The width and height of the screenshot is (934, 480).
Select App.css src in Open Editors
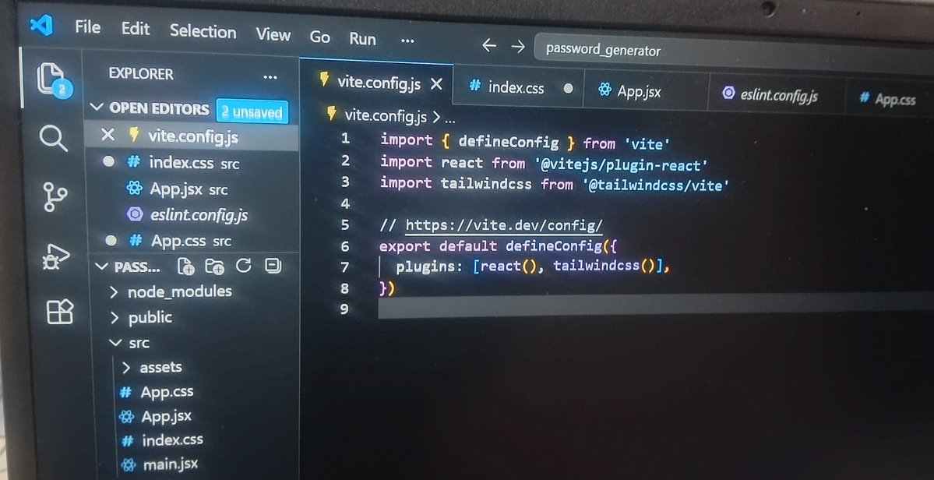(191, 242)
